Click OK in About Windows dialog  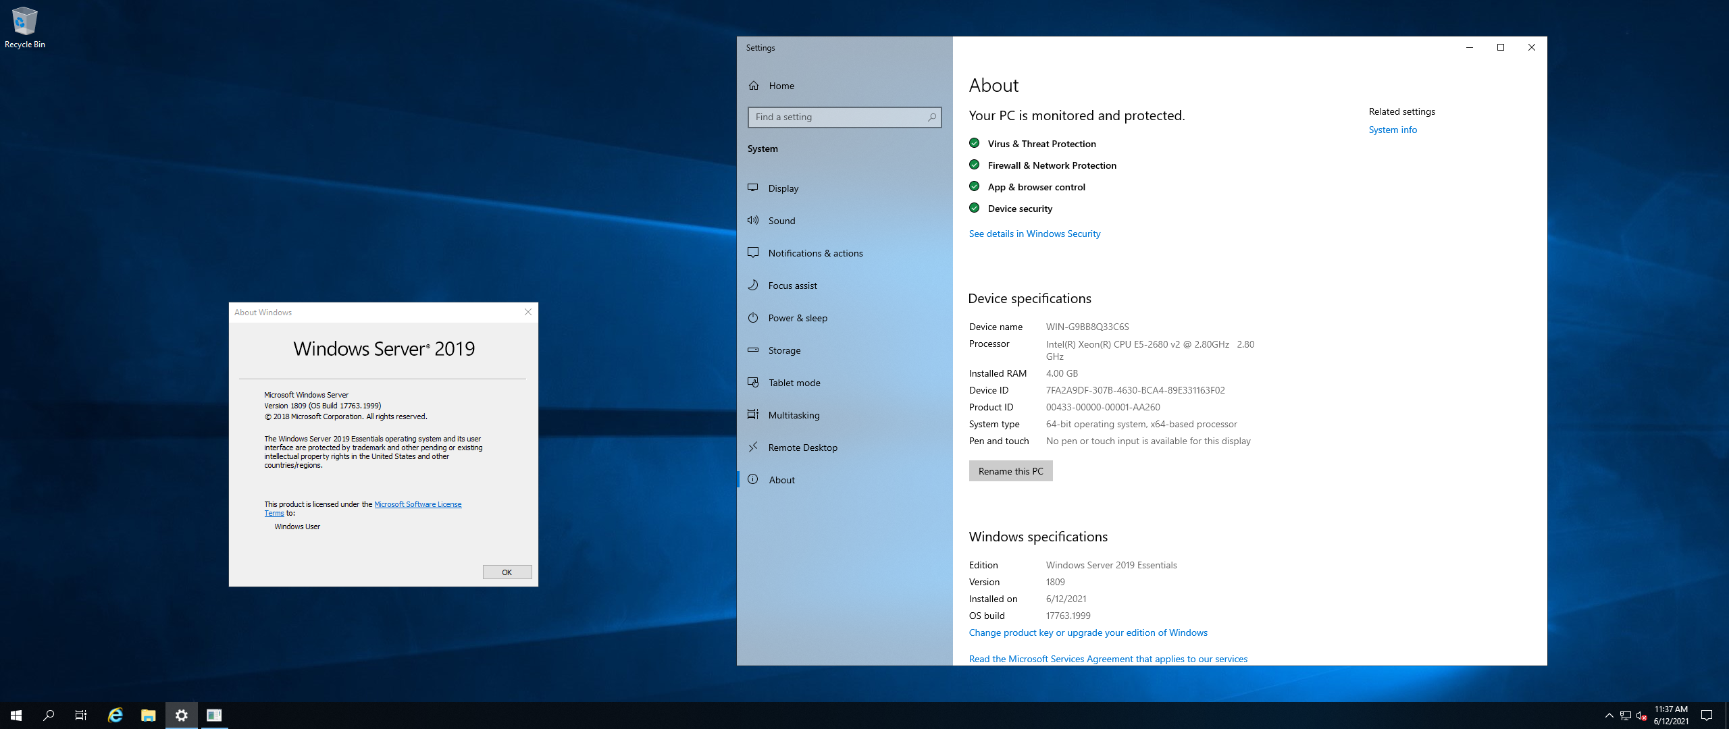(x=507, y=572)
